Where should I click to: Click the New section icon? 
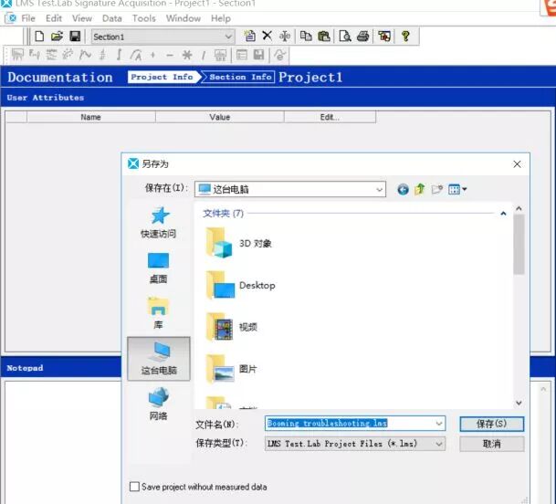pos(249,37)
